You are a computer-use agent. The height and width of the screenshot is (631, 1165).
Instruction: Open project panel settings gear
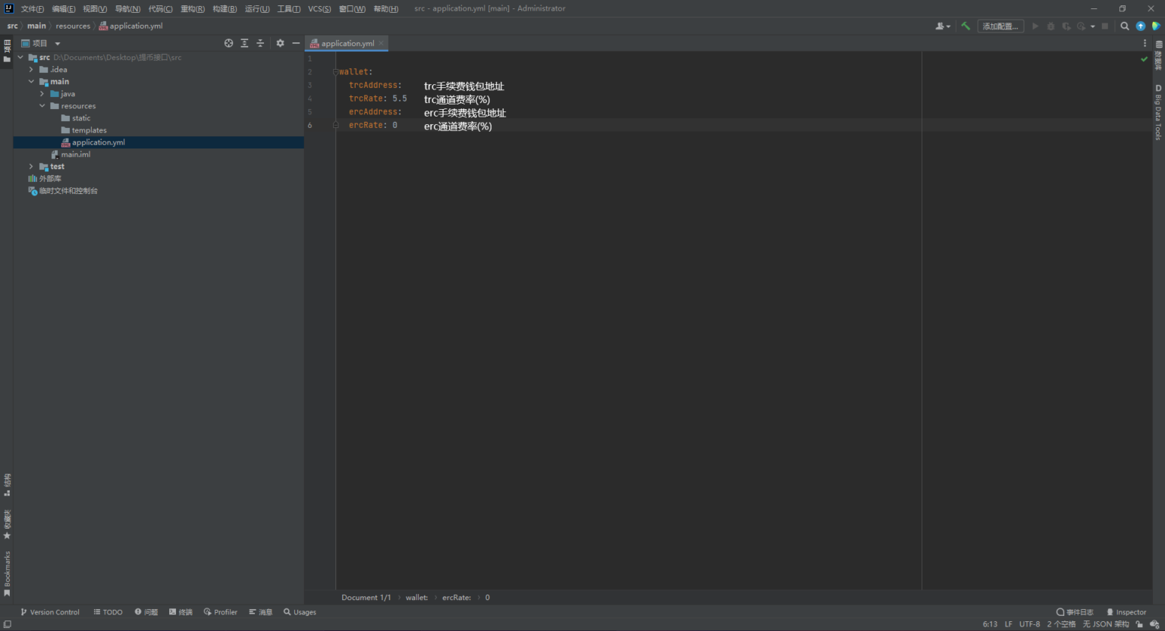280,43
